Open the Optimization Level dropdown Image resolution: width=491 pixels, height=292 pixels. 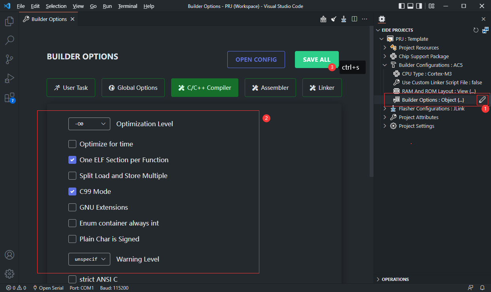89,123
